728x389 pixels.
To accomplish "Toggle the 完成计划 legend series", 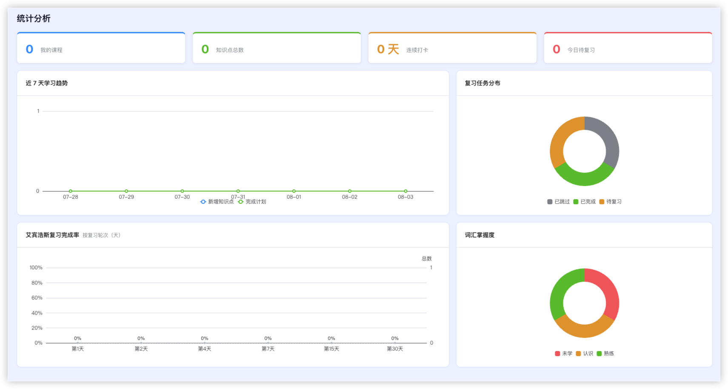I will click(x=252, y=202).
